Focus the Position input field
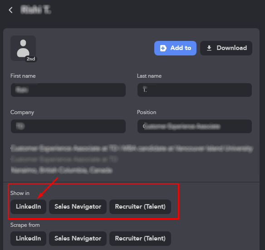 195,126
